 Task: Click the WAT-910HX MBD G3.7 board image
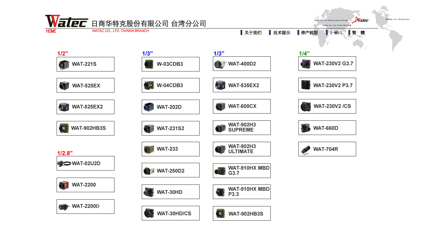click(220, 171)
